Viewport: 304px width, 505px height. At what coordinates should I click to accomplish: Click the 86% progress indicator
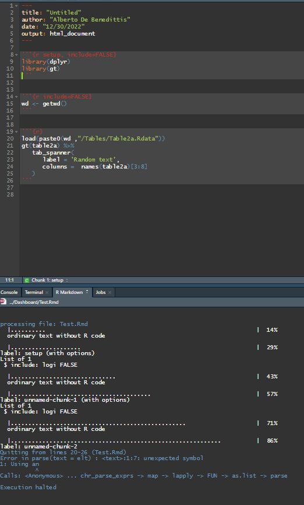click(x=272, y=441)
